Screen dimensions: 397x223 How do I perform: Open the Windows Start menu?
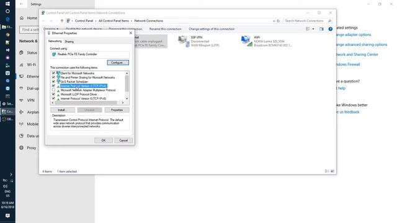(x=7, y=4)
